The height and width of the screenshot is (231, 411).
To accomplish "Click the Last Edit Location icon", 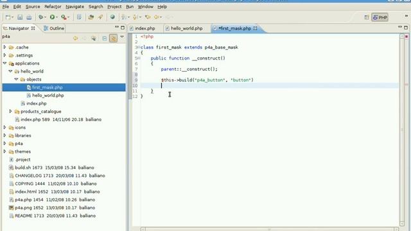I will coord(148,17).
